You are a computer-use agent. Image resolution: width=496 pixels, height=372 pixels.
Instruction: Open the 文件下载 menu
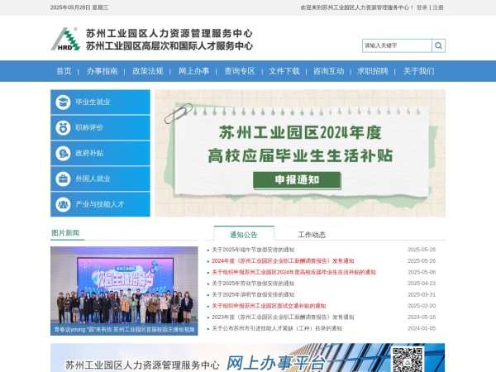pos(284,71)
